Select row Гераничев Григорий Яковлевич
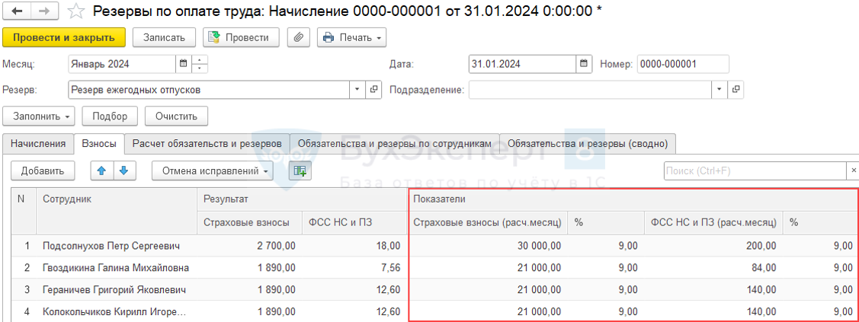The width and height of the screenshot is (859, 322). 435,290
